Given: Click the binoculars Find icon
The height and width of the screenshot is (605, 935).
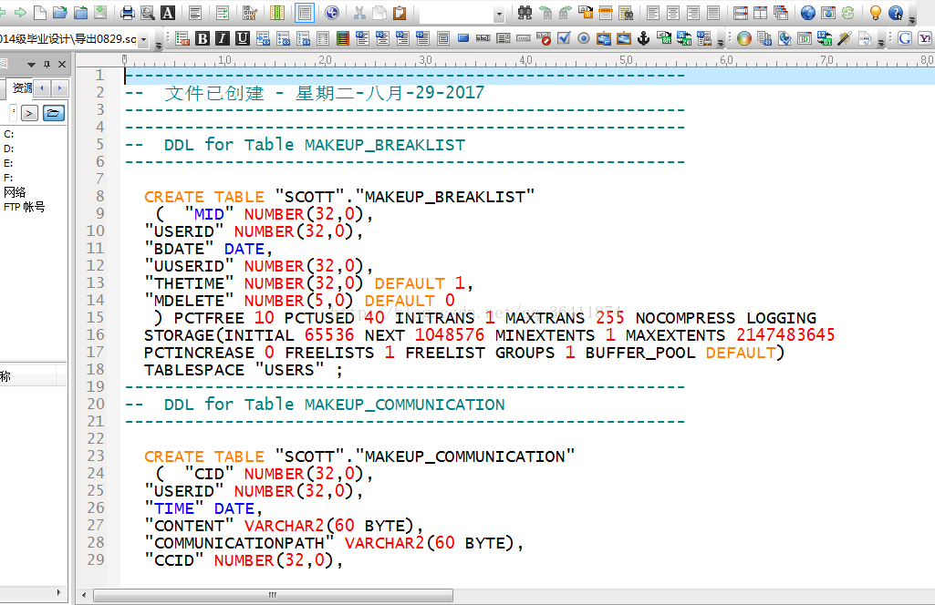Looking at the screenshot, I should (x=525, y=13).
